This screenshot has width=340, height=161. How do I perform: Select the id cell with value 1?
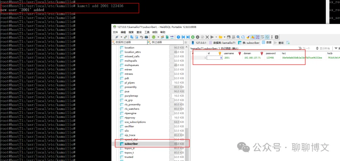click(x=214, y=58)
